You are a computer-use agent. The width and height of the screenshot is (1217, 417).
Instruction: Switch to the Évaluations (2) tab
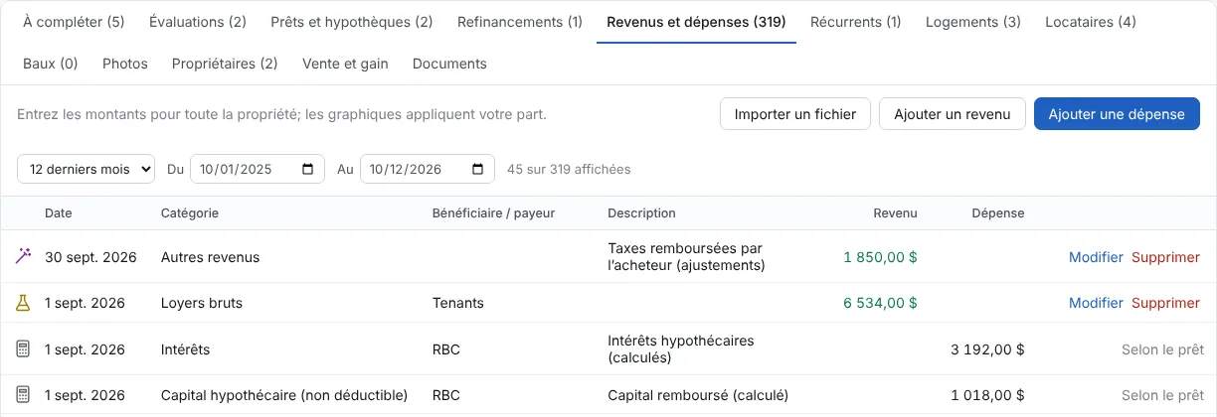(x=198, y=22)
